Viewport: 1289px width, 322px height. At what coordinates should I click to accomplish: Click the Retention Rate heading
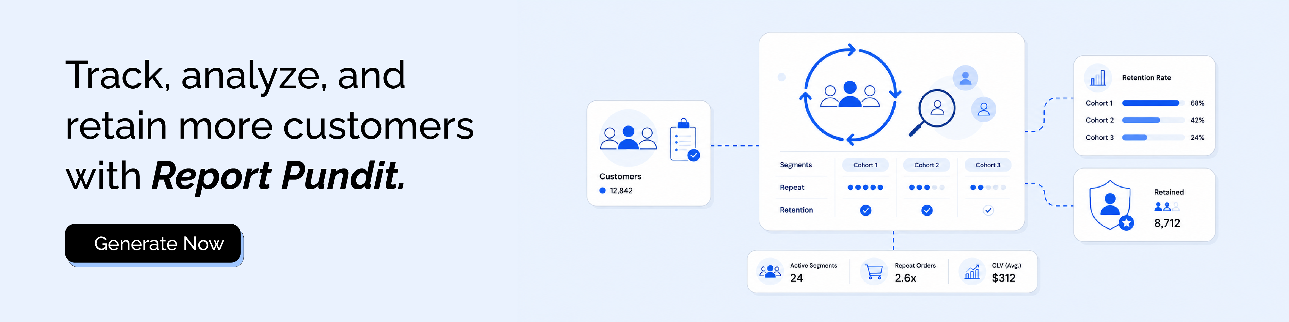pyautogui.click(x=1146, y=78)
